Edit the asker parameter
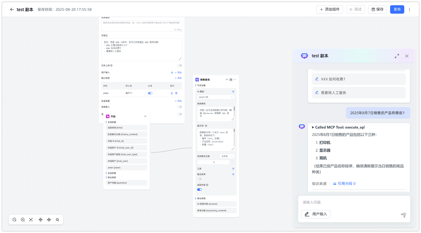Image resolution: width=421 pixels, height=233 pixels. [x=172, y=93]
